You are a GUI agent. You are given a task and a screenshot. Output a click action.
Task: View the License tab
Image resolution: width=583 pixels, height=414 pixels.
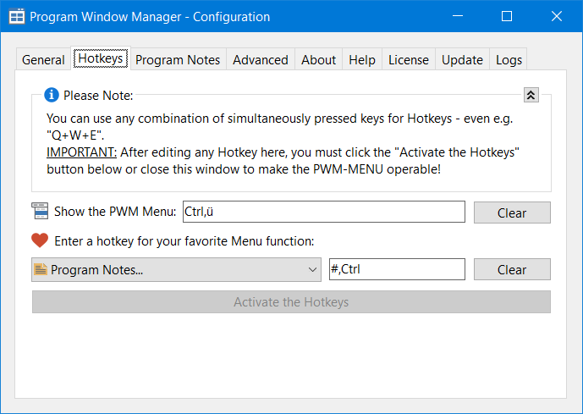tap(409, 59)
